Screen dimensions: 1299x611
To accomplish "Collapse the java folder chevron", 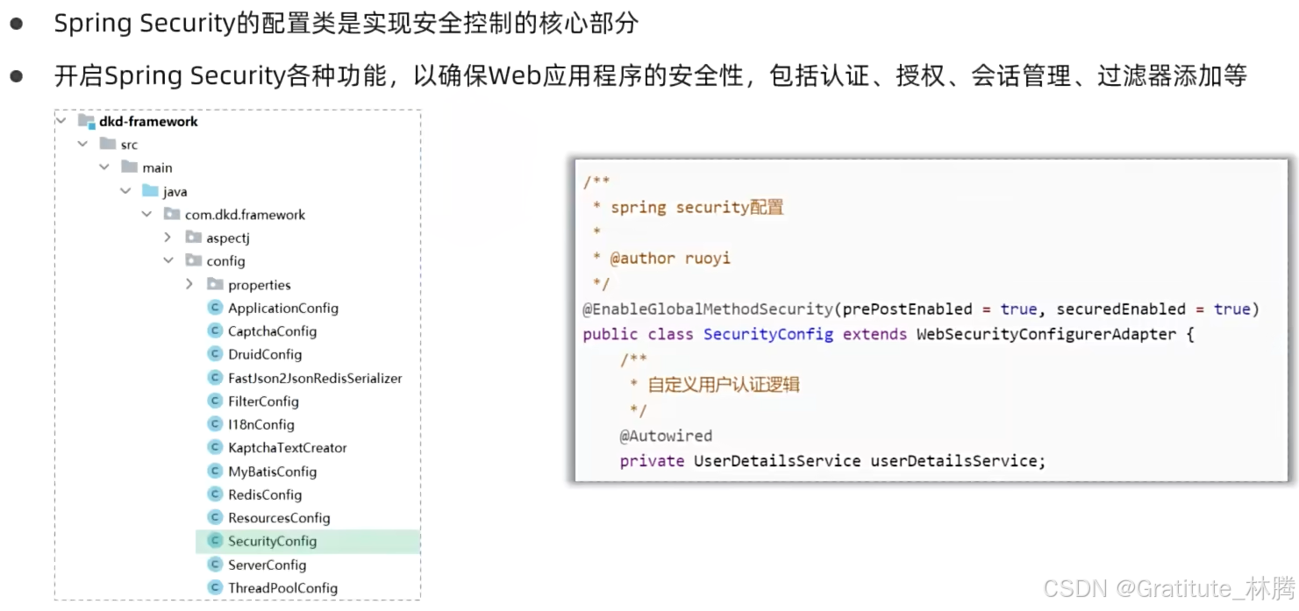I will pos(125,191).
